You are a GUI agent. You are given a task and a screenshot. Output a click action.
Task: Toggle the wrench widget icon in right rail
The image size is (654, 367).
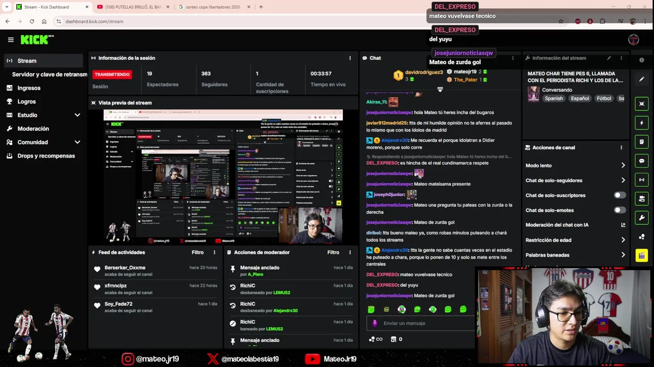coord(642,218)
